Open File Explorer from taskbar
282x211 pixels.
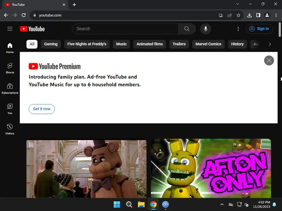[141, 204]
